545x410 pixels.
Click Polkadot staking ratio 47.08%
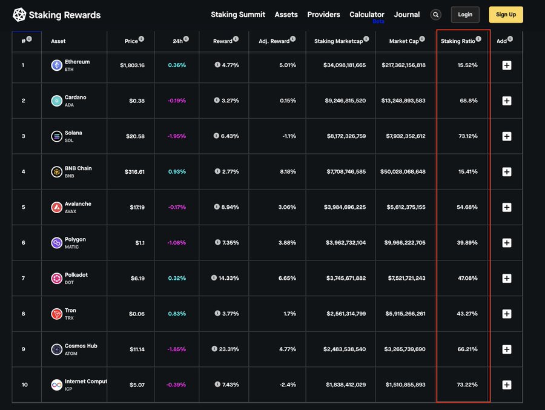(x=468, y=278)
